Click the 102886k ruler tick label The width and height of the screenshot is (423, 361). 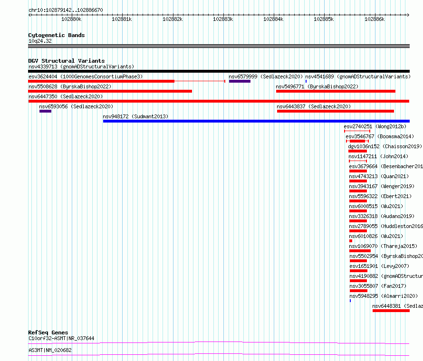[x=375, y=19]
